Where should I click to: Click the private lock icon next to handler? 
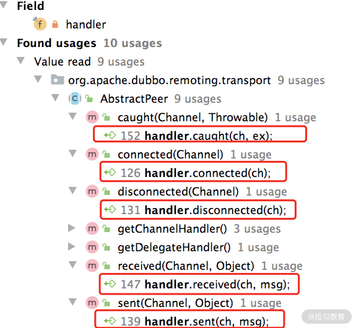coord(55,24)
